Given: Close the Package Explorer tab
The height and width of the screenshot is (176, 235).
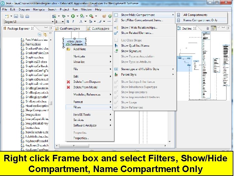Looking at the screenshot, I should pyautogui.click(x=32, y=28).
